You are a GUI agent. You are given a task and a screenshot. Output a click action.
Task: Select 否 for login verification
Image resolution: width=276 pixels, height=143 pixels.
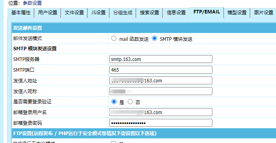click(130, 101)
